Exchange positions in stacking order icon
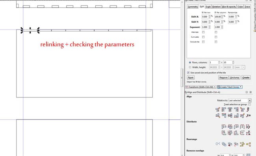Image resolution: width=256 pixels, height=156 pixels. [230, 144]
